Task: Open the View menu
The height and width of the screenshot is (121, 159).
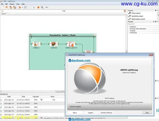Action: (x=18, y=4)
